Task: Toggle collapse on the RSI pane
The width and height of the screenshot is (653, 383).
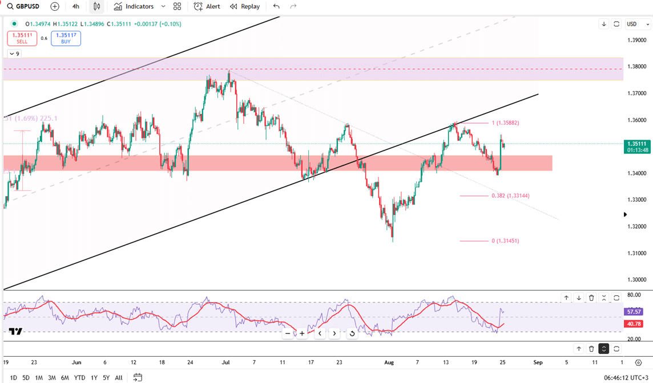Action: tap(604, 298)
